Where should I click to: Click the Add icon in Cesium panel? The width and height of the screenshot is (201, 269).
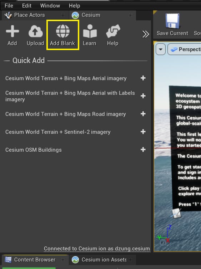[12, 31]
